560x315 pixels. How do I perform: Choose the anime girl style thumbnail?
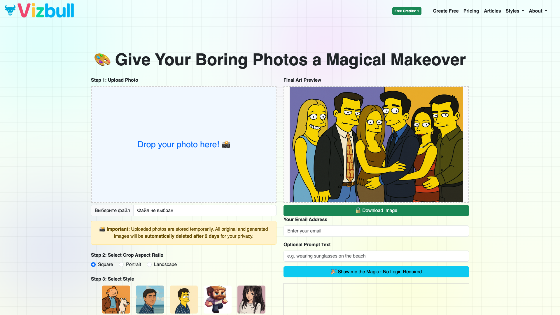(251, 300)
